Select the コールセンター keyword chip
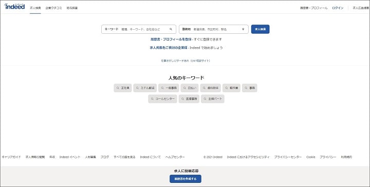This screenshot has height=187, width=370. click(162, 99)
